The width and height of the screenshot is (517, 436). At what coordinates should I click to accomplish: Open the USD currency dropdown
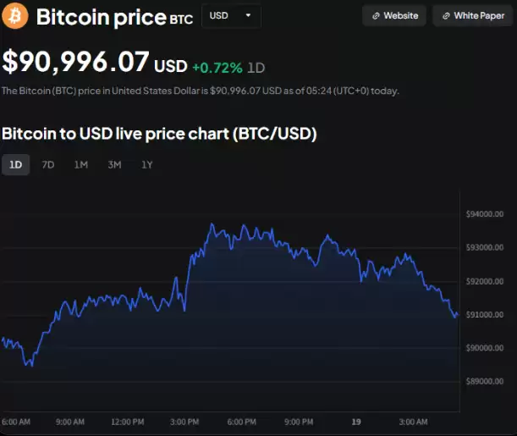pos(230,16)
